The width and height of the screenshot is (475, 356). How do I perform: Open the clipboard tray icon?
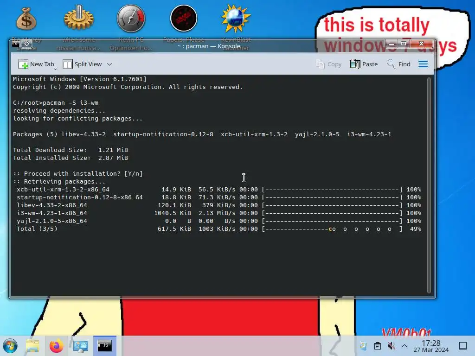click(378, 346)
